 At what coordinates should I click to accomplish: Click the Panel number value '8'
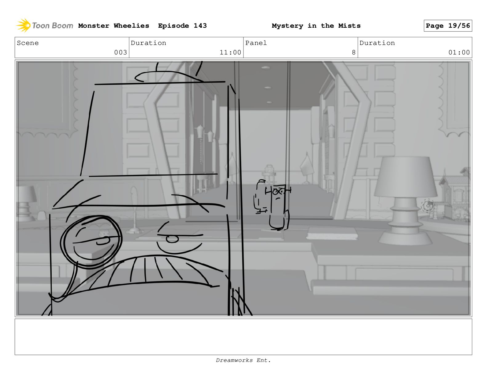(x=354, y=52)
